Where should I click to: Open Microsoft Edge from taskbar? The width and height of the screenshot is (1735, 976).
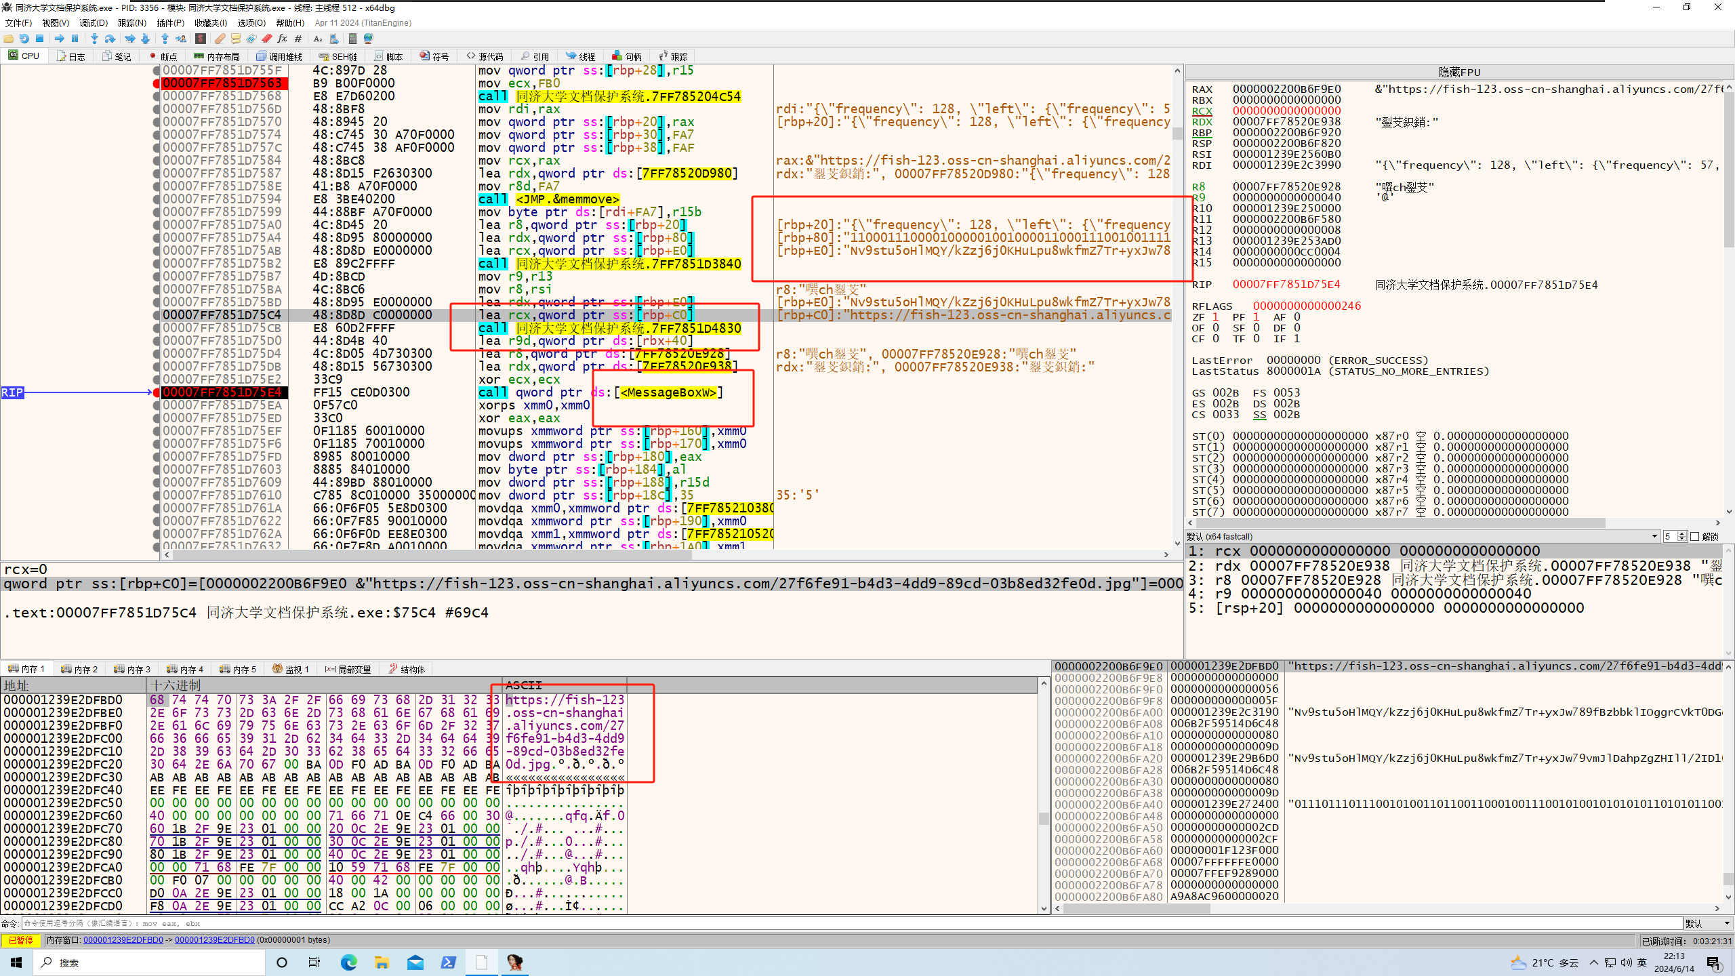tap(348, 962)
